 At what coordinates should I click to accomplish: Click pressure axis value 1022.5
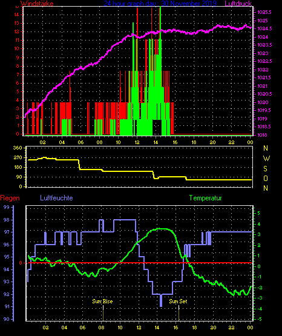[x=264, y=61]
